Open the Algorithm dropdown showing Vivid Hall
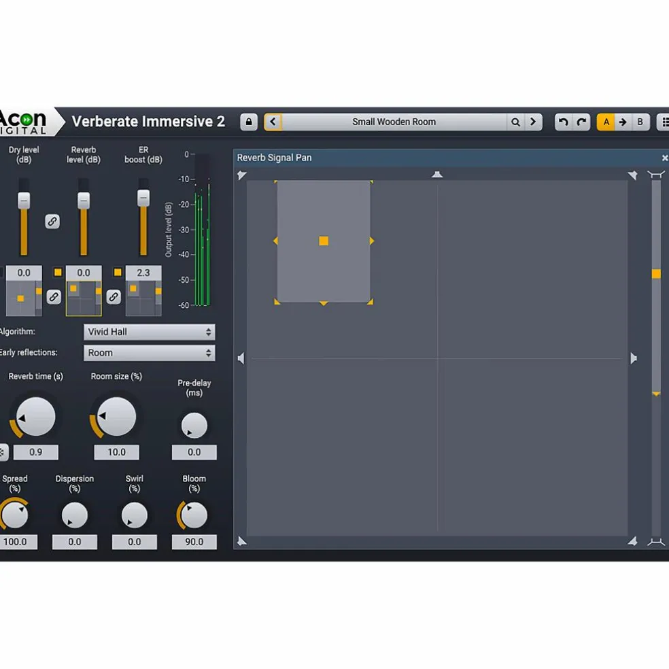 [x=150, y=332]
